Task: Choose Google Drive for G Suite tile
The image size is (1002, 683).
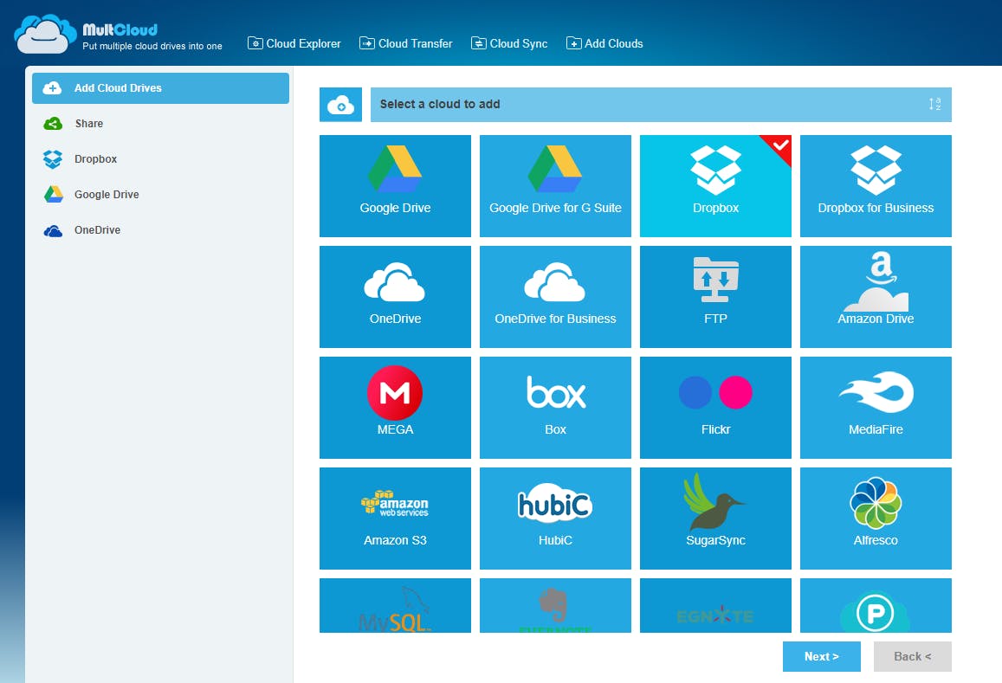Action: tap(555, 186)
